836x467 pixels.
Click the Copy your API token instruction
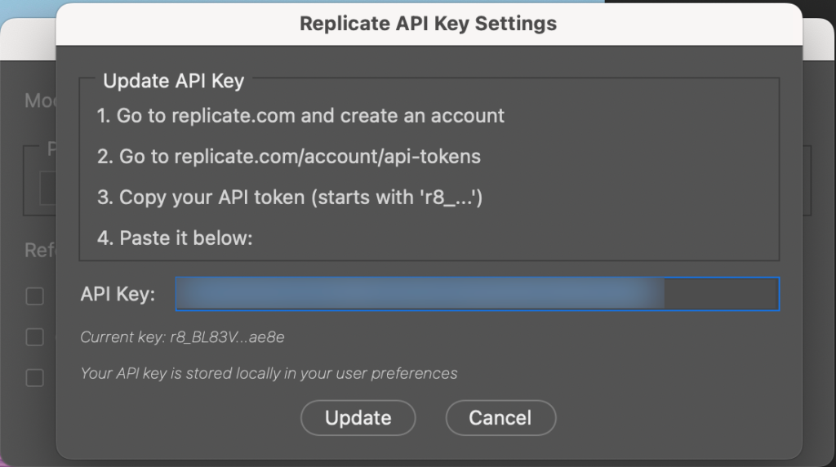click(x=290, y=198)
